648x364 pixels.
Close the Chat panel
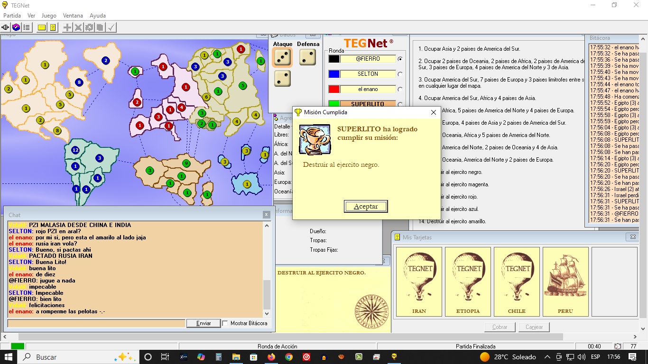[x=266, y=215]
